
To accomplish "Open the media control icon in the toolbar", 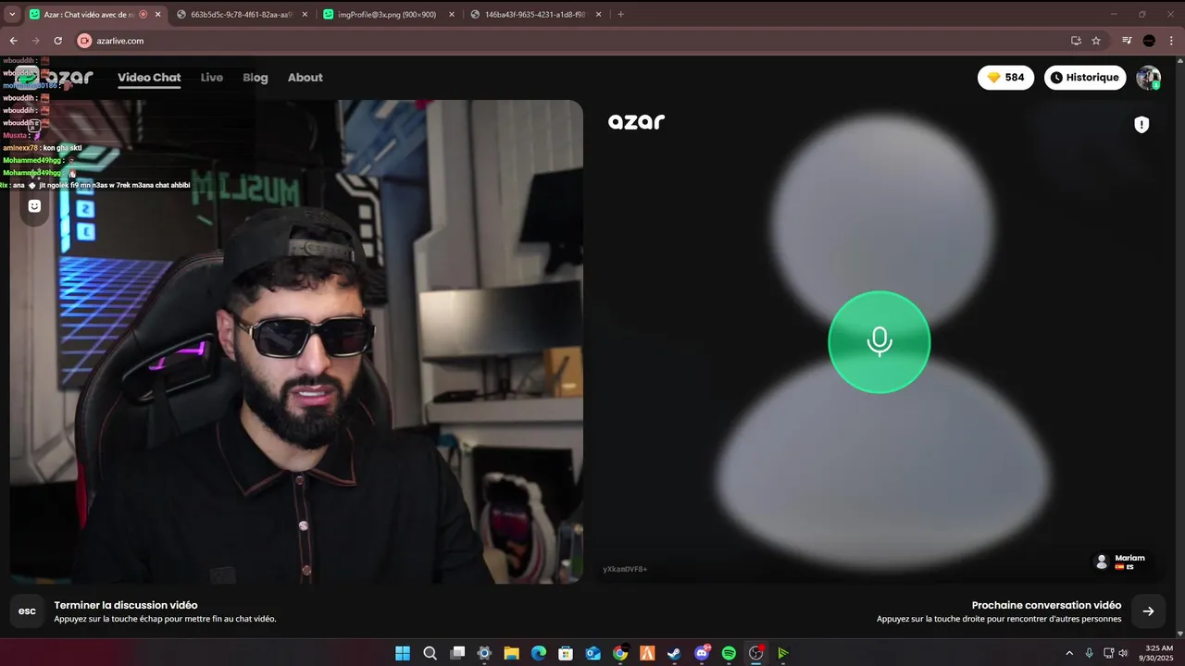I will pos(1127,41).
